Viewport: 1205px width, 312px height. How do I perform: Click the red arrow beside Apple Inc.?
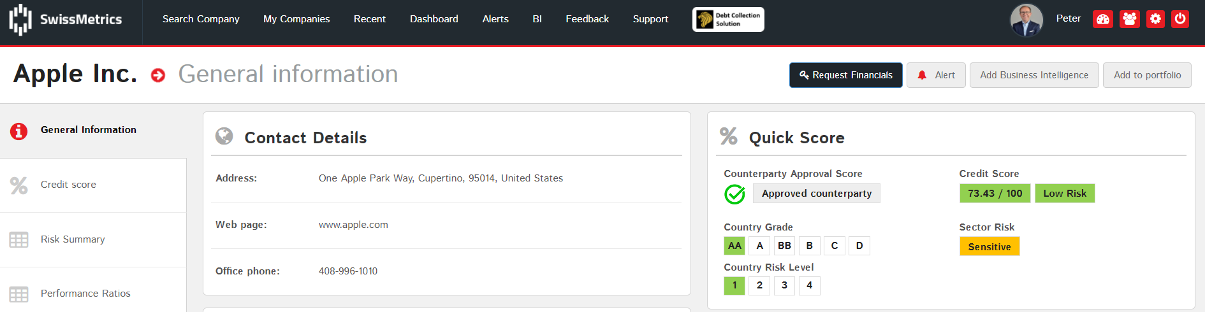click(x=158, y=76)
